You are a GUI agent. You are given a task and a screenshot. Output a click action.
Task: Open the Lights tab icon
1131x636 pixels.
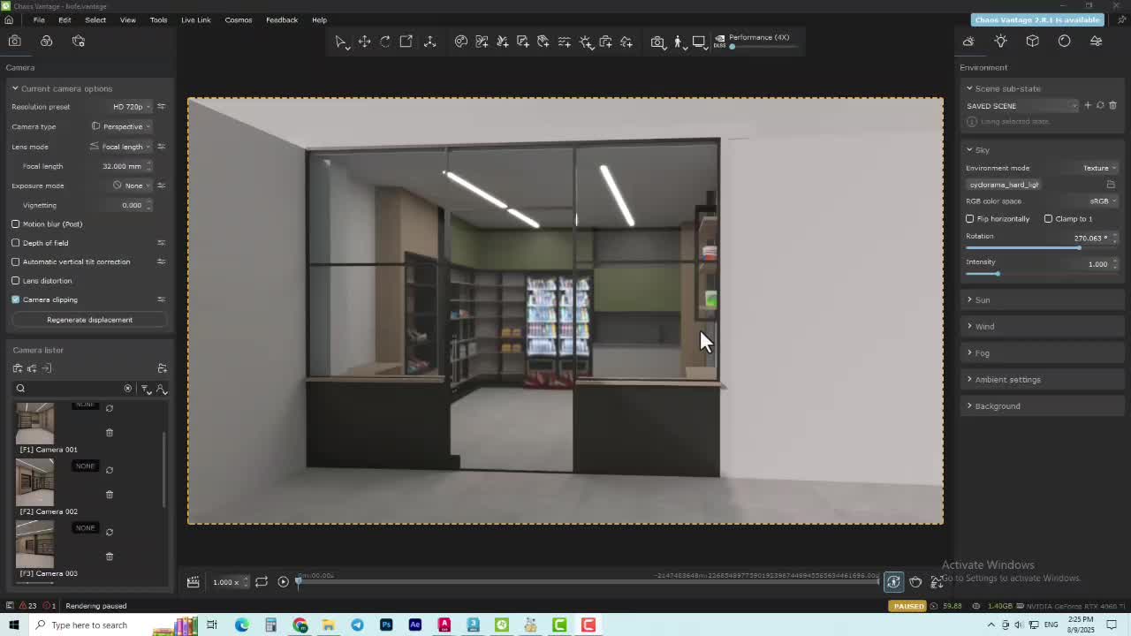pos(1000,42)
